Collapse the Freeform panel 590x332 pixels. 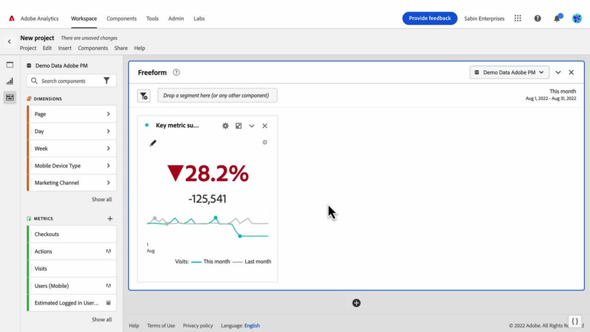[558, 73]
